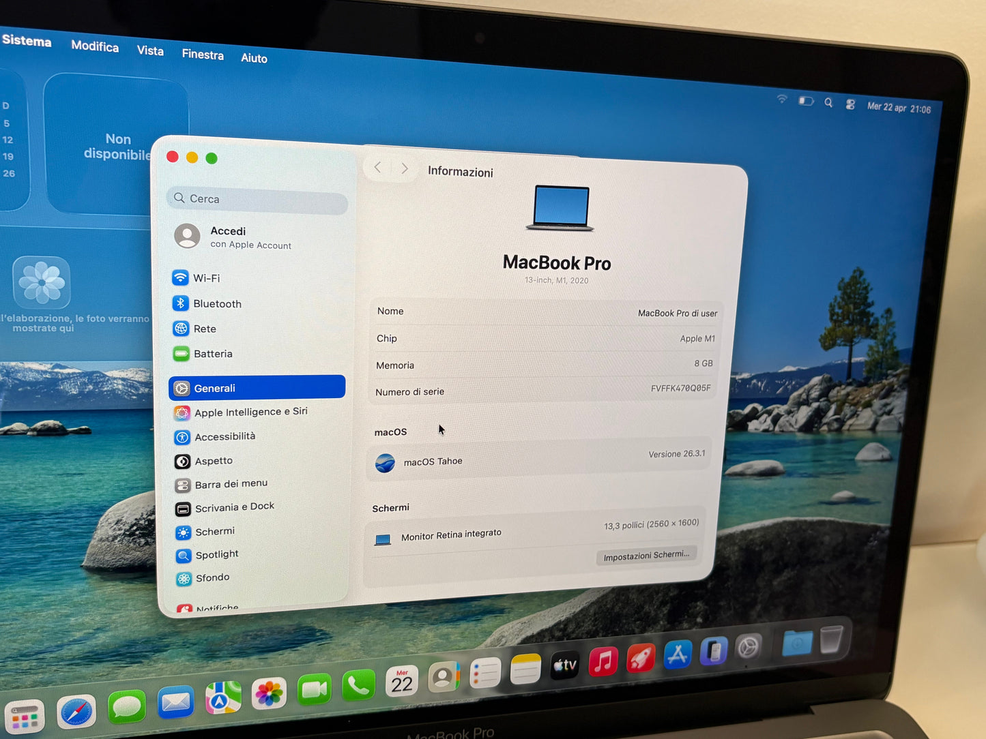
Task: Click the MacBook Pro laptop image
Action: coord(560,209)
